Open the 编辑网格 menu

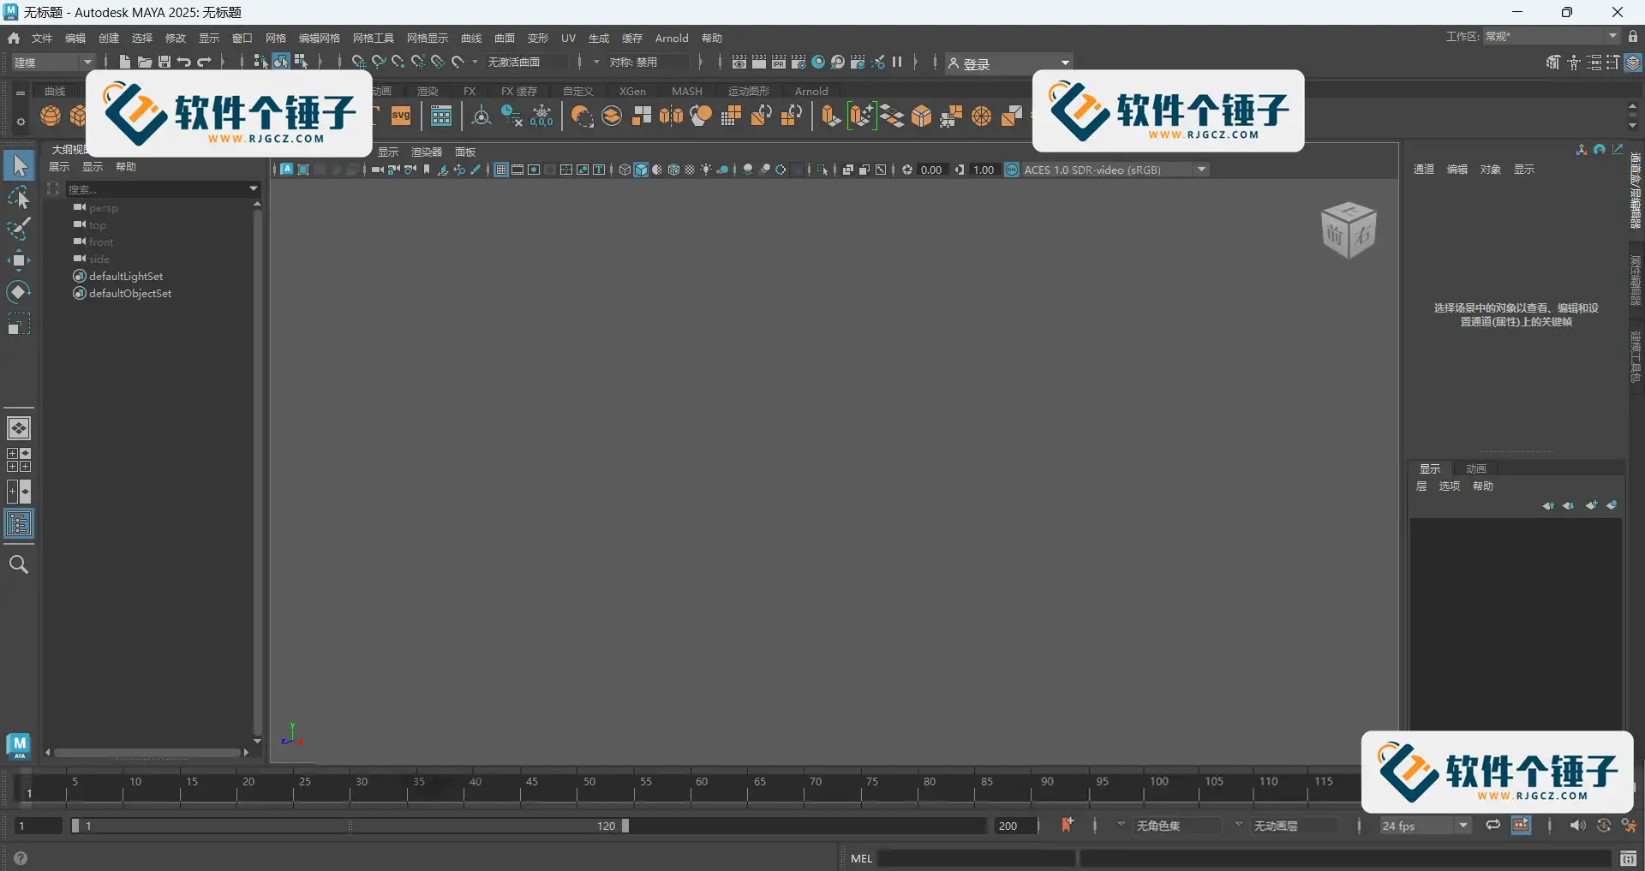coord(319,38)
